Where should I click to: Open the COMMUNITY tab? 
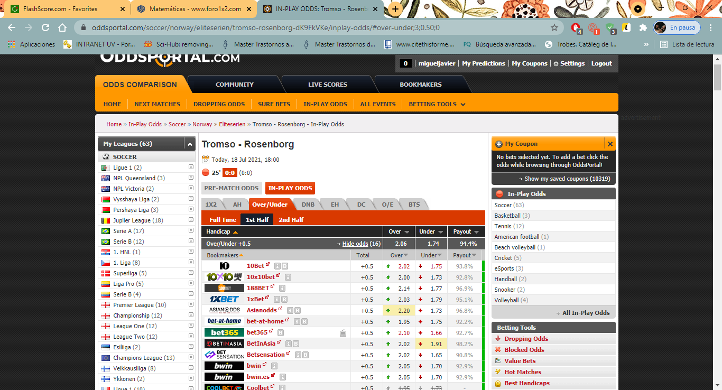point(235,85)
